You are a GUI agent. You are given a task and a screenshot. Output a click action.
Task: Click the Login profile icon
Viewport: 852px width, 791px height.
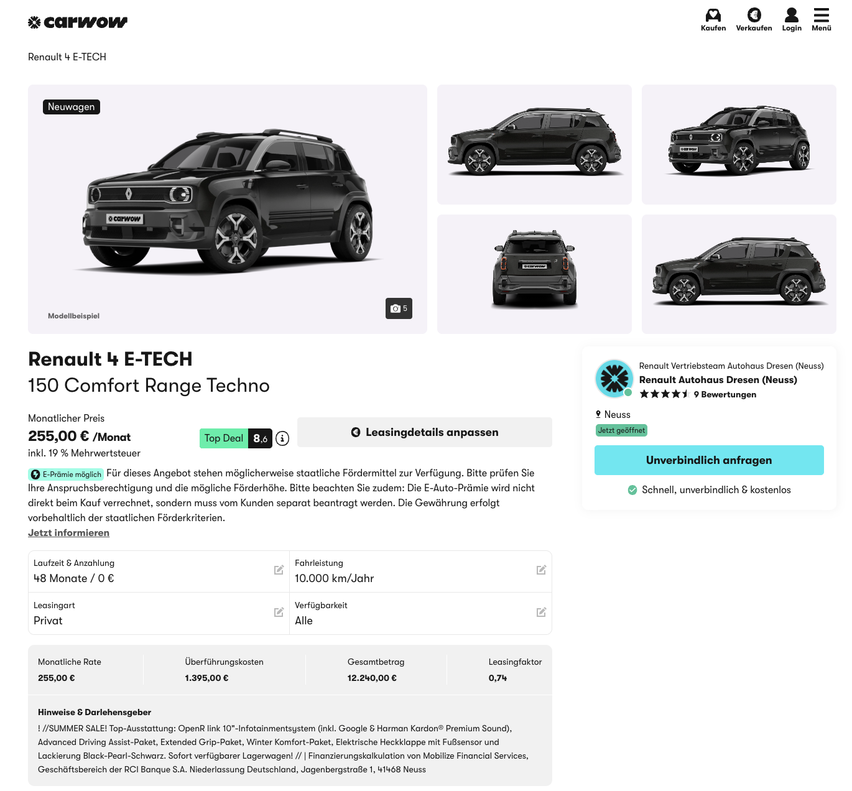coord(792,19)
